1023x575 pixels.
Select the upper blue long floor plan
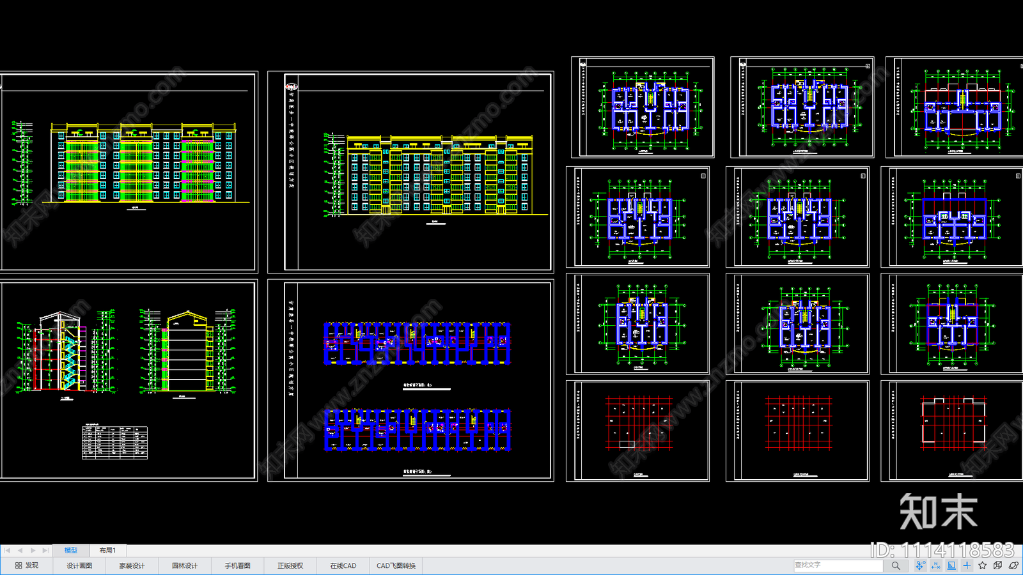(x=418, y=344)
